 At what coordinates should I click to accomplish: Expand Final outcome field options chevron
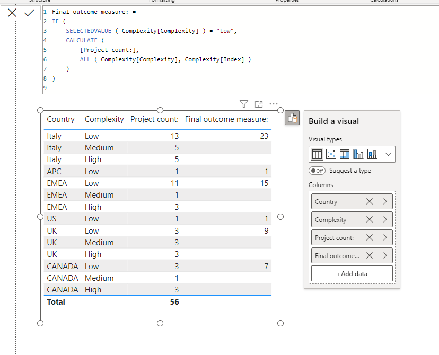[x=385, y=255]
